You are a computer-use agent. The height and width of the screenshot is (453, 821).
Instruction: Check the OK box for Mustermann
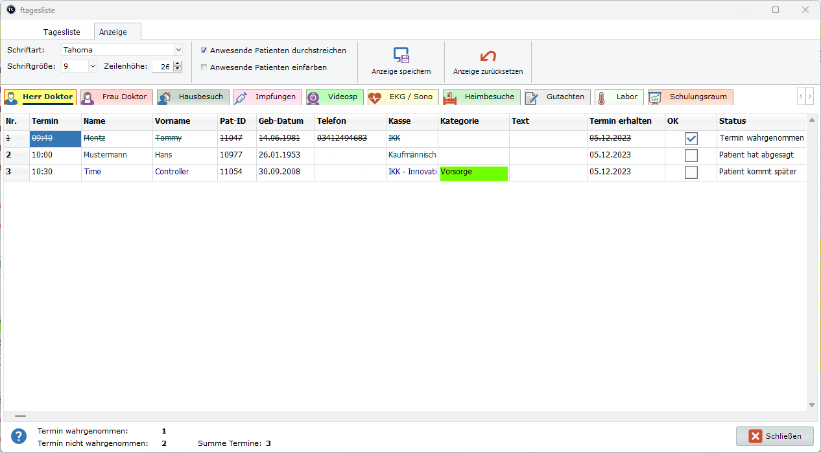click(691, 156)
